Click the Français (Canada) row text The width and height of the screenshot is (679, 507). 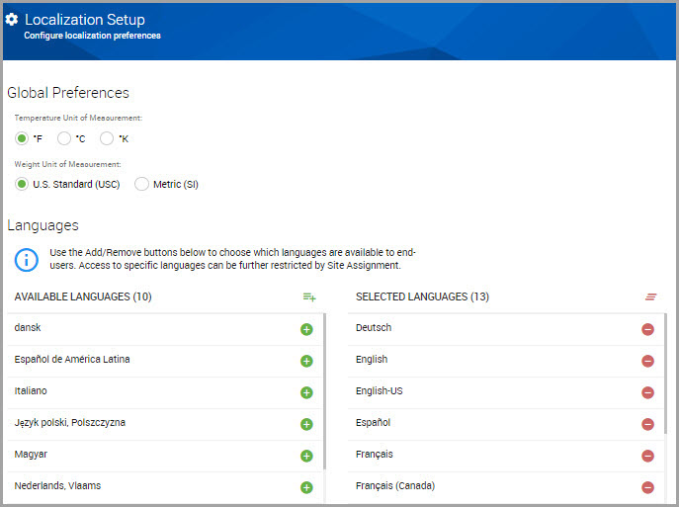[x=395, y=486]
